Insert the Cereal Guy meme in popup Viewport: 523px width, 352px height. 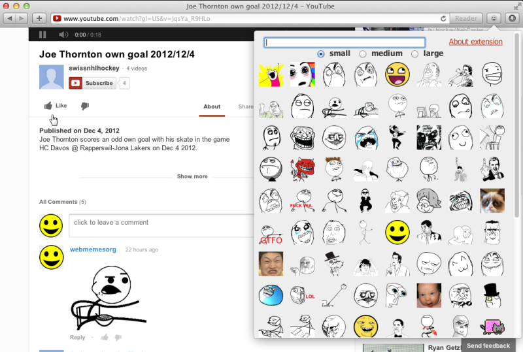coord(334,106)
